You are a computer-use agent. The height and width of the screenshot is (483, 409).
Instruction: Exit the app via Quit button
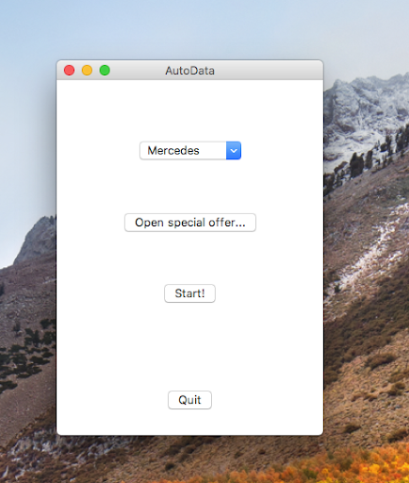point(189,400)
